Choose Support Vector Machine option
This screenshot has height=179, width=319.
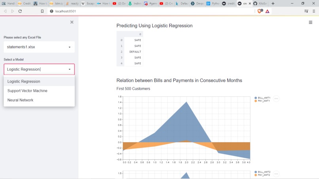(x=39, y=91)
